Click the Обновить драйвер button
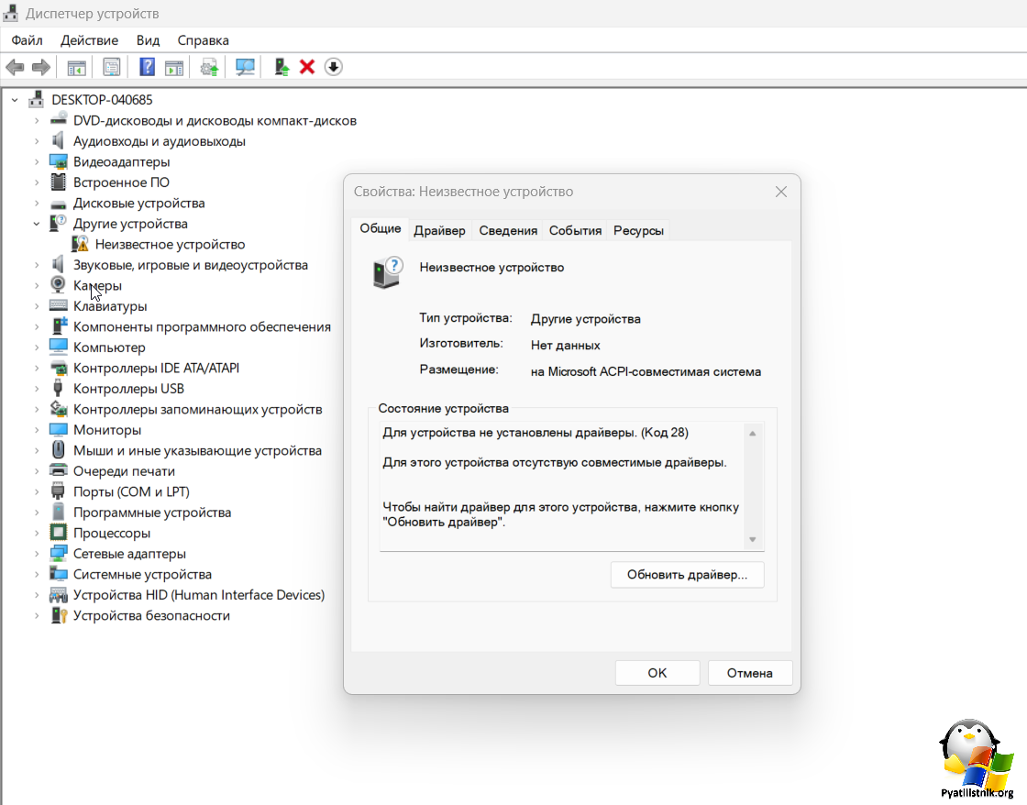Screen dimensions: 1027x805 [x=687, y=575]
